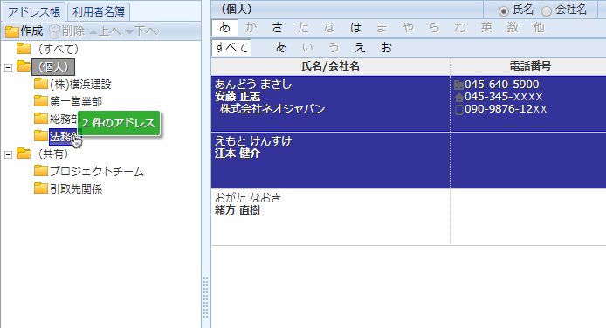
Task: Click the すべて sub-filter
Action: (231, 48)
